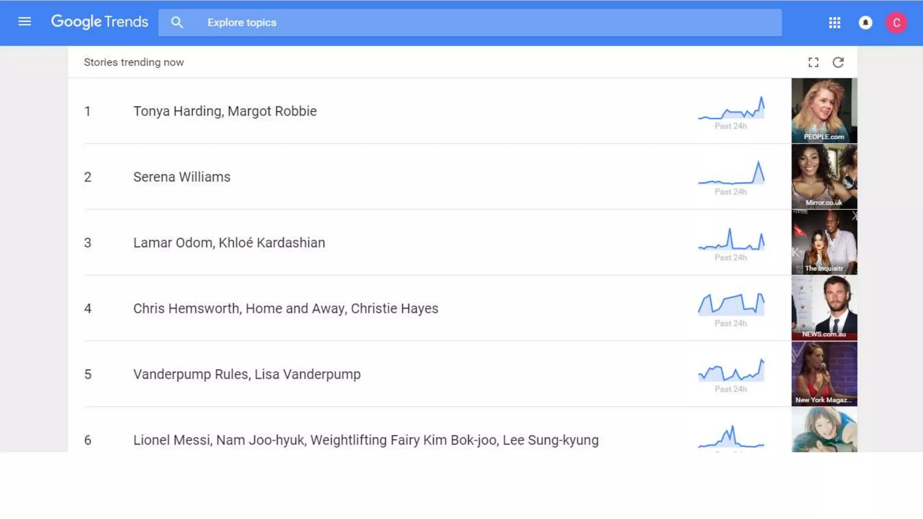
Task: Click the Mirror.co.uk thumbnail image
Action: coord(824,176)
